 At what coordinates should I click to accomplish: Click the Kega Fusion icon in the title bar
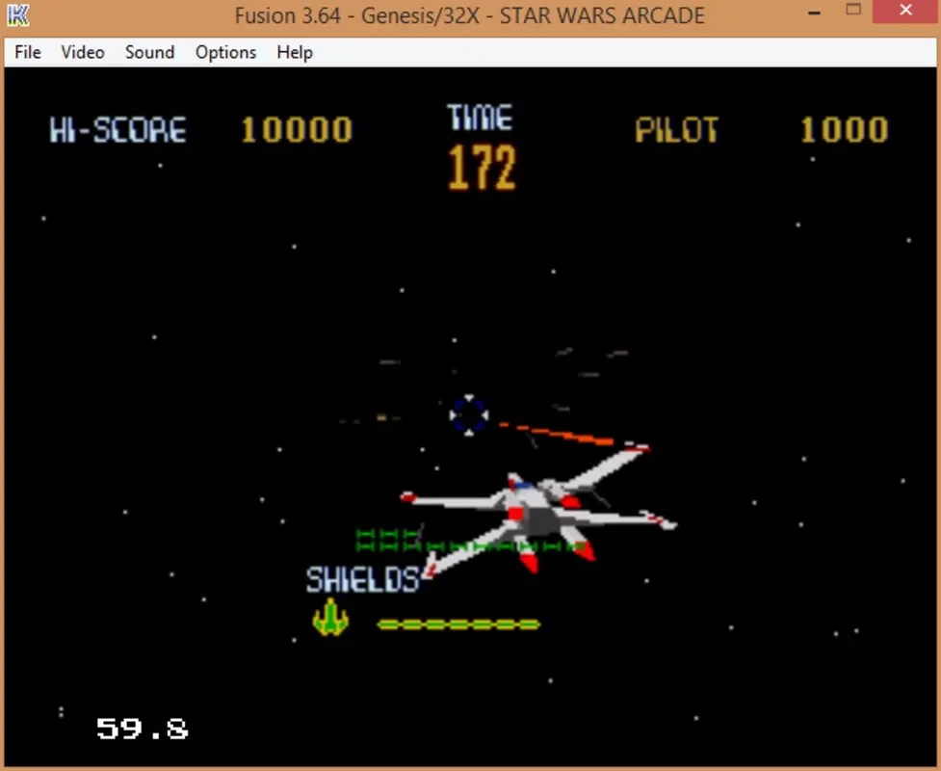[19, 14]
